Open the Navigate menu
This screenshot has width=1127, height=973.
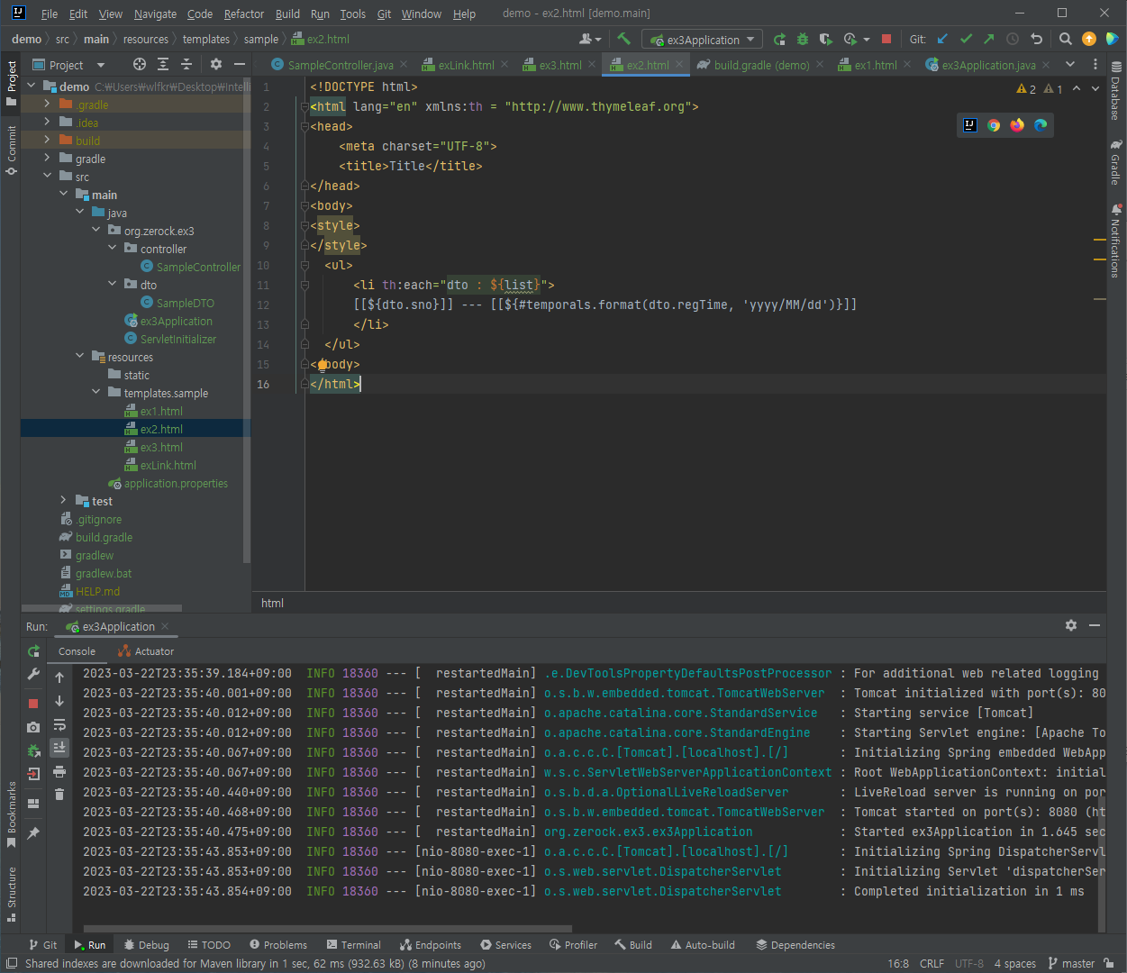tap(155, 14)
